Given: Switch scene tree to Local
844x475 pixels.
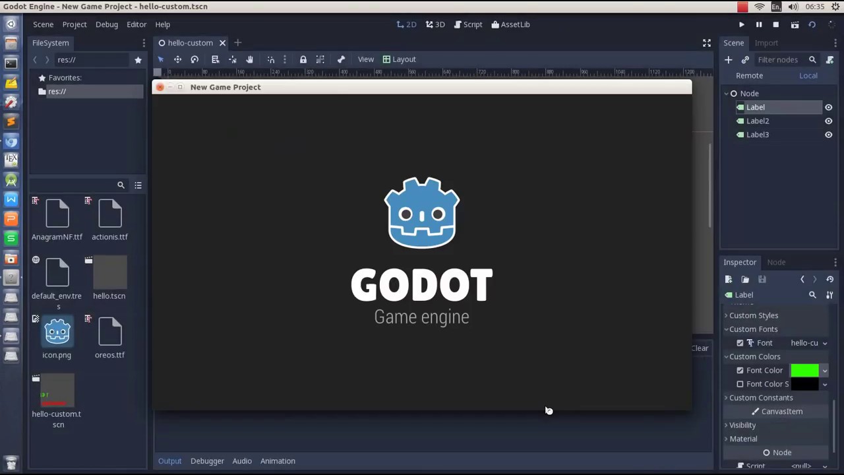Looking at the screenshot, I should tap(808, 76).
